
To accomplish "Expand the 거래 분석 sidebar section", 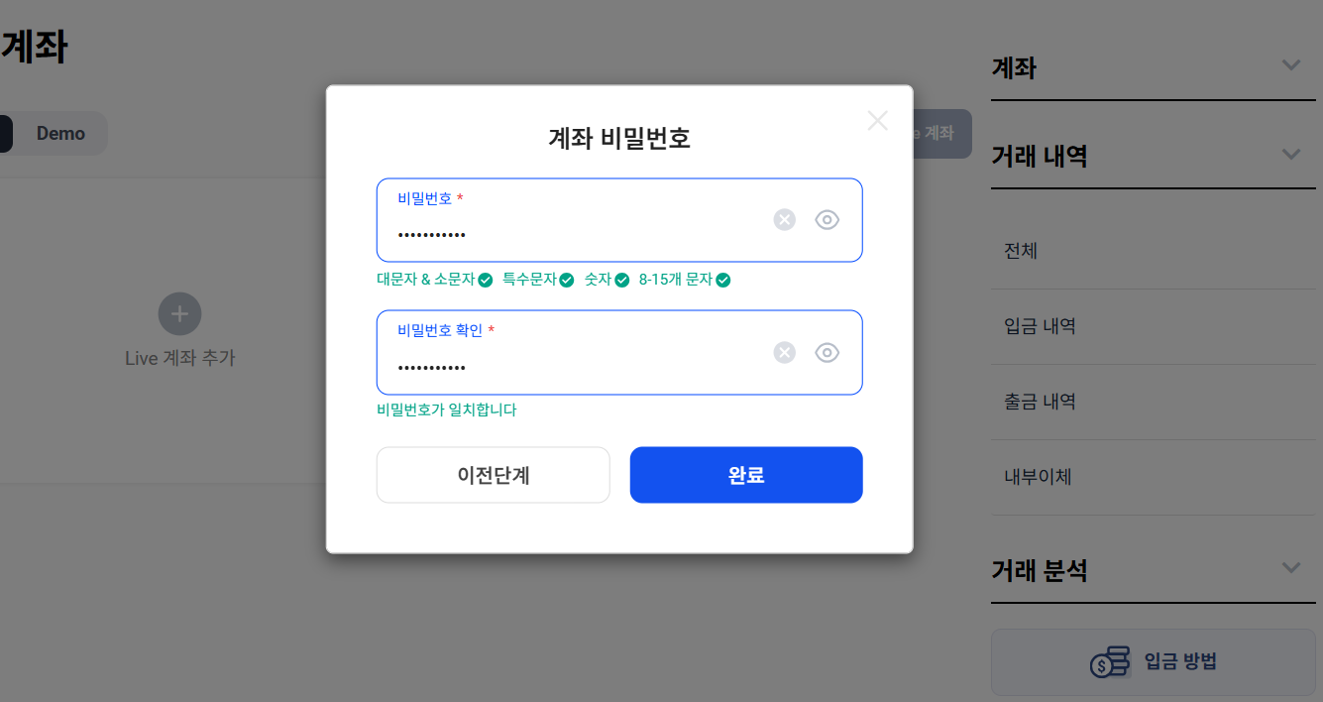I will [x=1290, y=568].
